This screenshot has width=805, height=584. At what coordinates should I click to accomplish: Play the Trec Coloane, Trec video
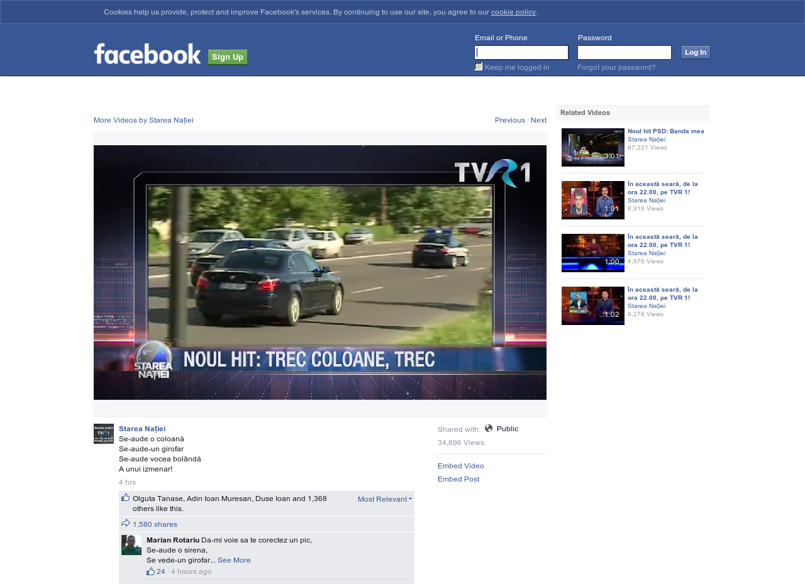point(320,272)
